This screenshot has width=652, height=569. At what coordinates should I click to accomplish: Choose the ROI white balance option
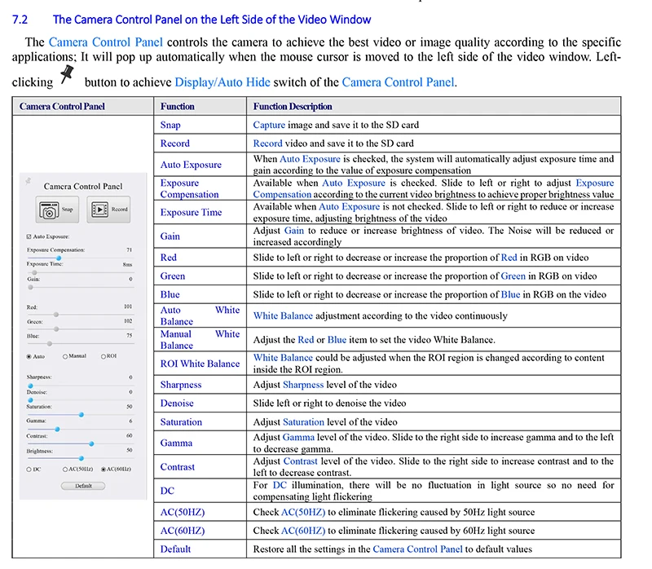pyautogui.click(x=103, y=356)
